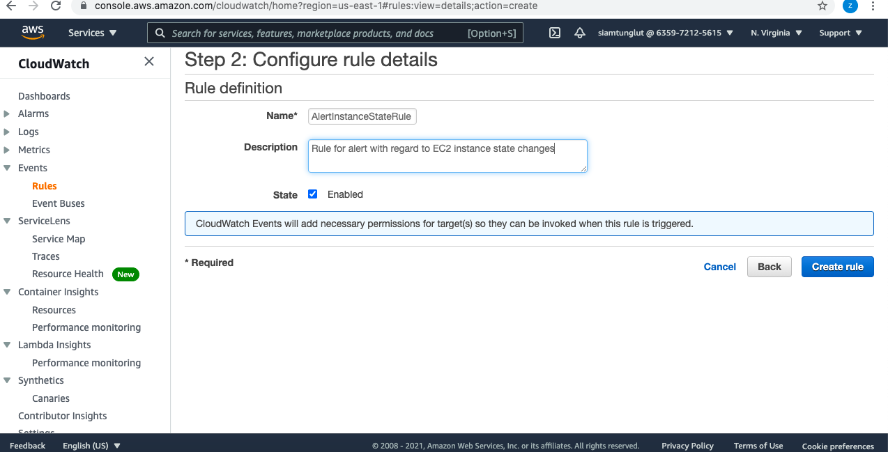Click the Cancel link

click(720, 267)
